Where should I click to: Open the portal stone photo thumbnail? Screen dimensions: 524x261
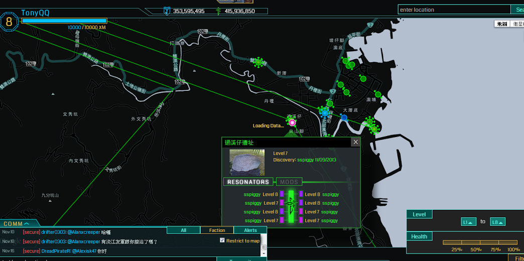247,163
